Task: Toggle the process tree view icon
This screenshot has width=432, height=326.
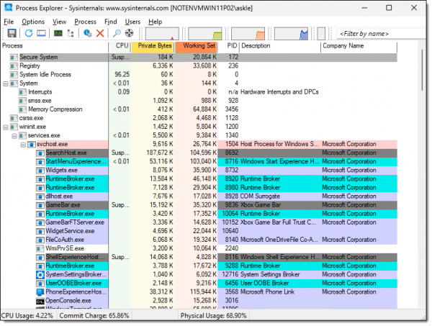Action: (x=71, y=33)
